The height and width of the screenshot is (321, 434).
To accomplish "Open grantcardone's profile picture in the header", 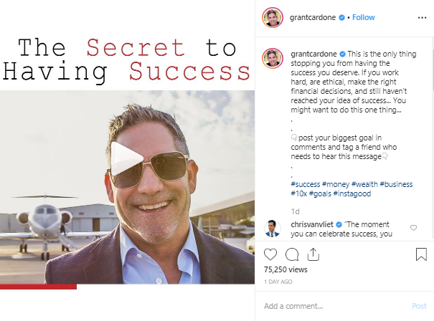I will 273,18.
